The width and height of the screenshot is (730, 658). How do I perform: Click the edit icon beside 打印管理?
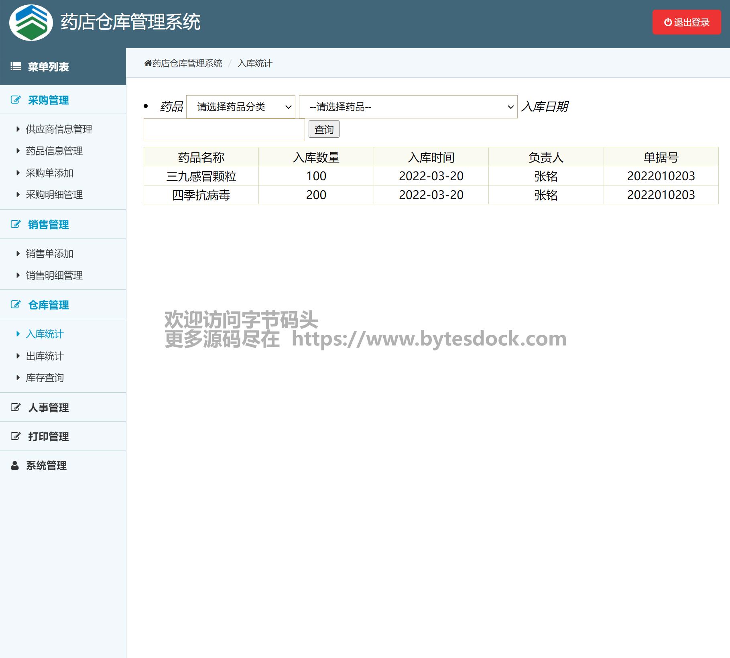coord(16,436)
